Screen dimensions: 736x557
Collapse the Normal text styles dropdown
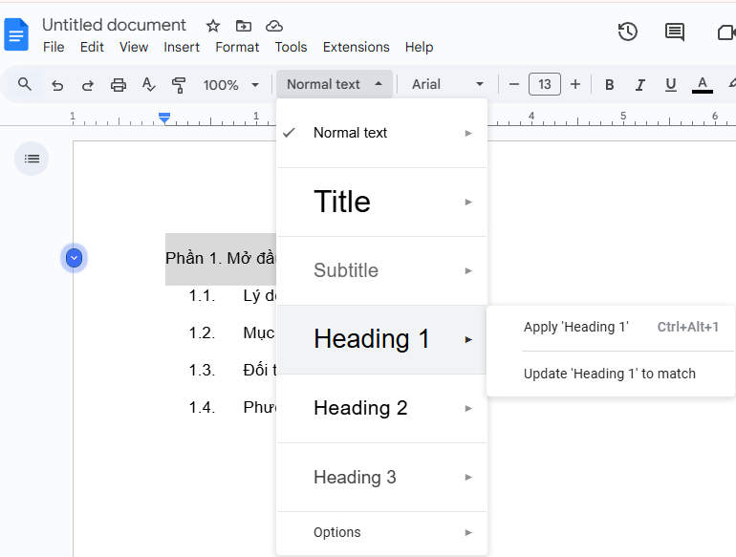point(335,84)
